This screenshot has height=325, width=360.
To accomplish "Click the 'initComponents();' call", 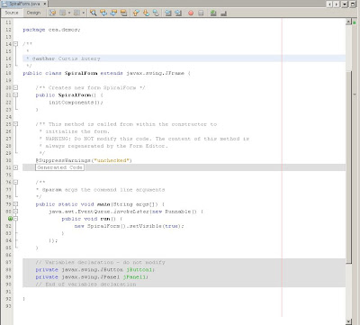I will (x=76, y=103).
